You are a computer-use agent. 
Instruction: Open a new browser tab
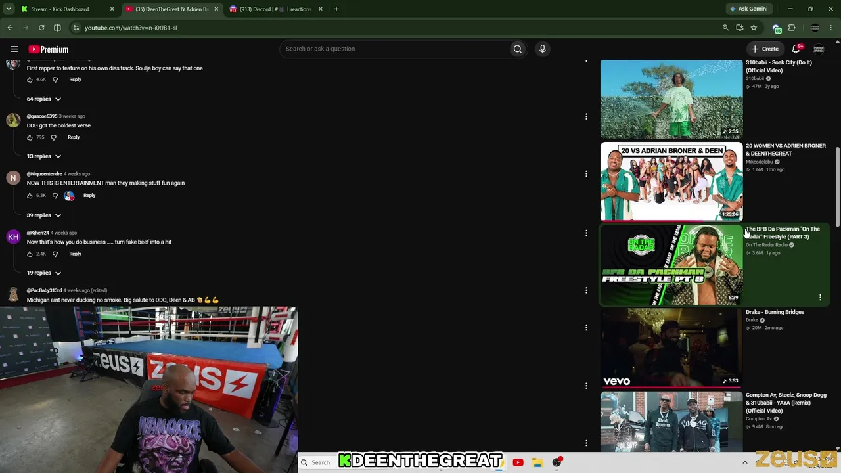click(336, 9)
